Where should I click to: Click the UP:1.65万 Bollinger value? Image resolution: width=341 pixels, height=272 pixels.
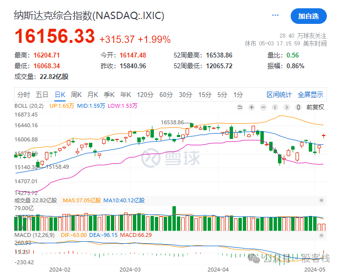(62, 106)
